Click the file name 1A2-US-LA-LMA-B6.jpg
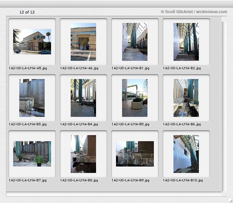233x203 pixels. (182, 124)
